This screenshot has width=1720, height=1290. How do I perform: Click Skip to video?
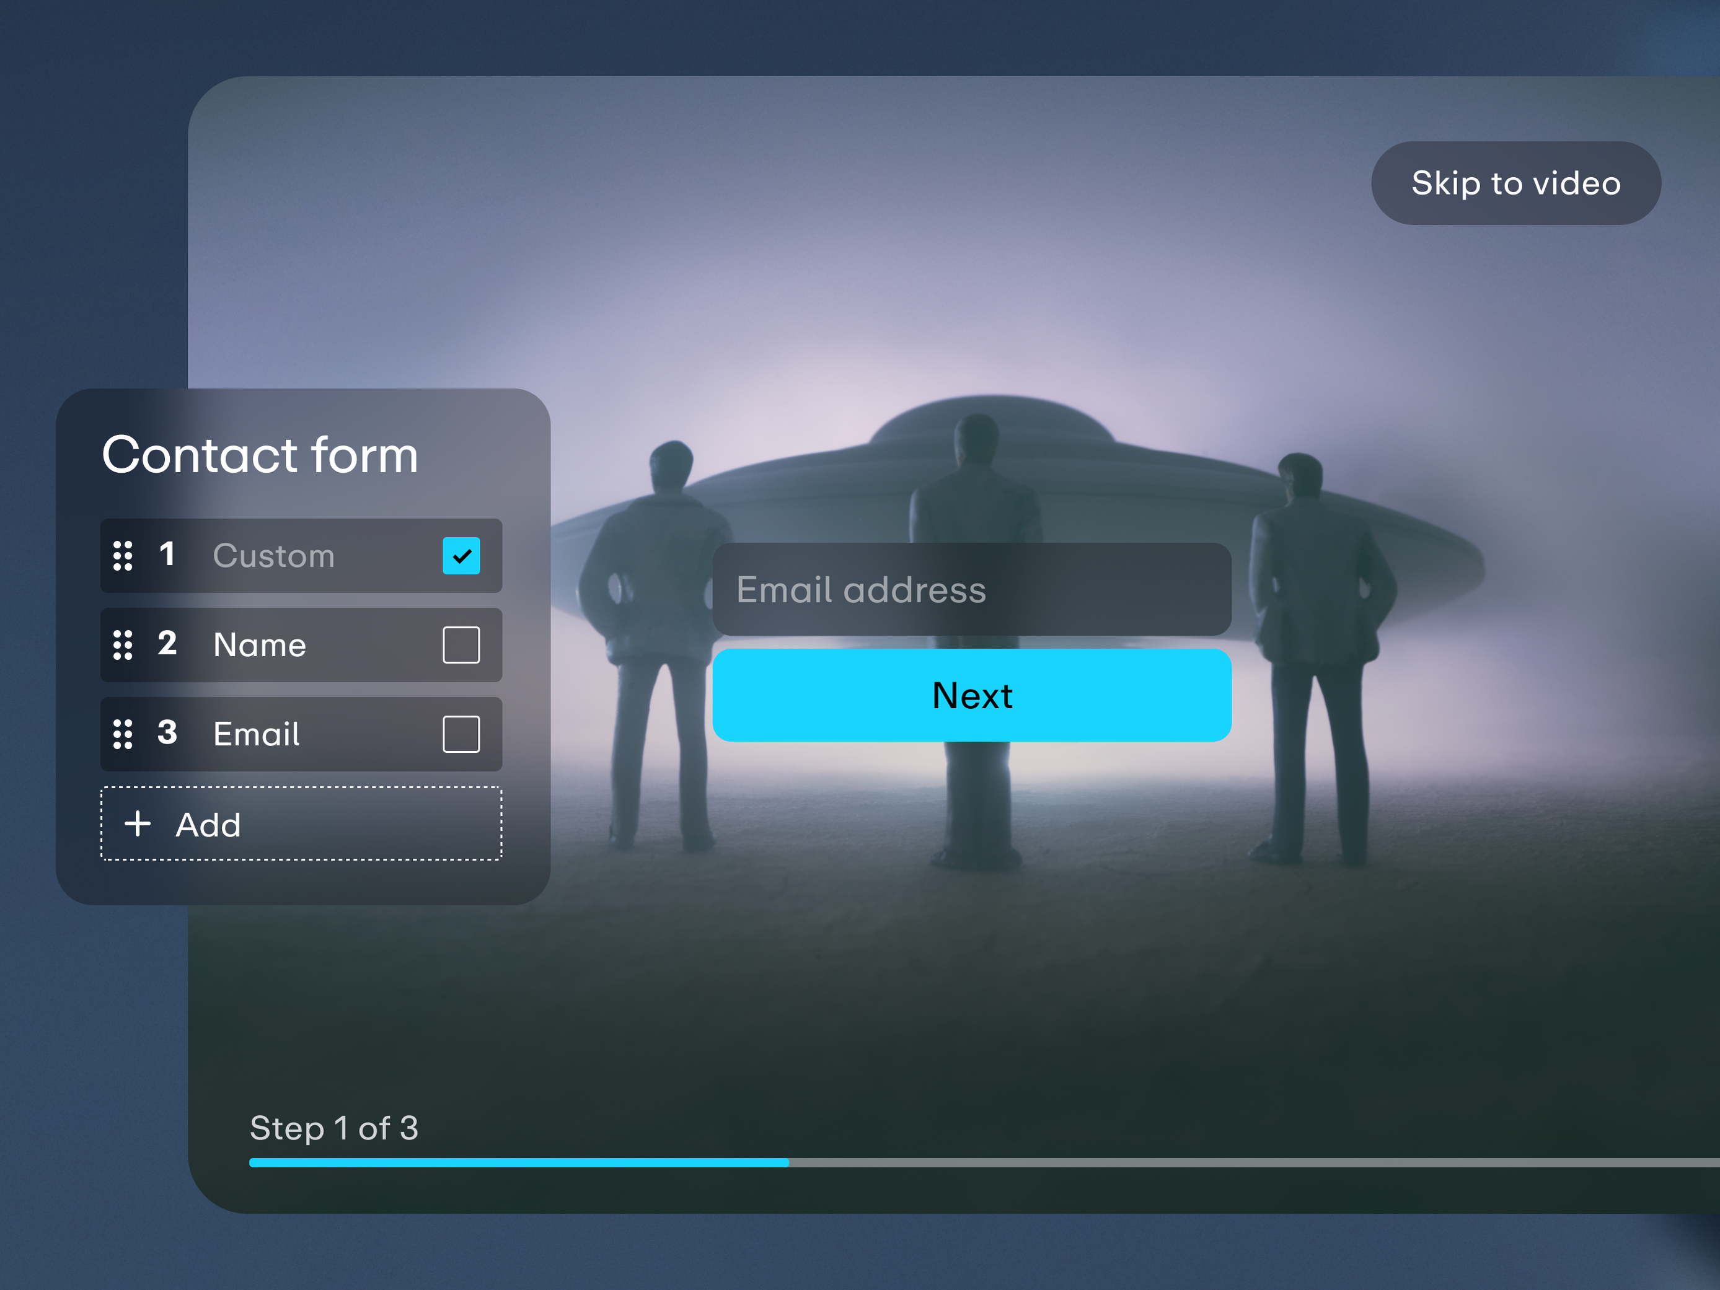click(1515, 183)
